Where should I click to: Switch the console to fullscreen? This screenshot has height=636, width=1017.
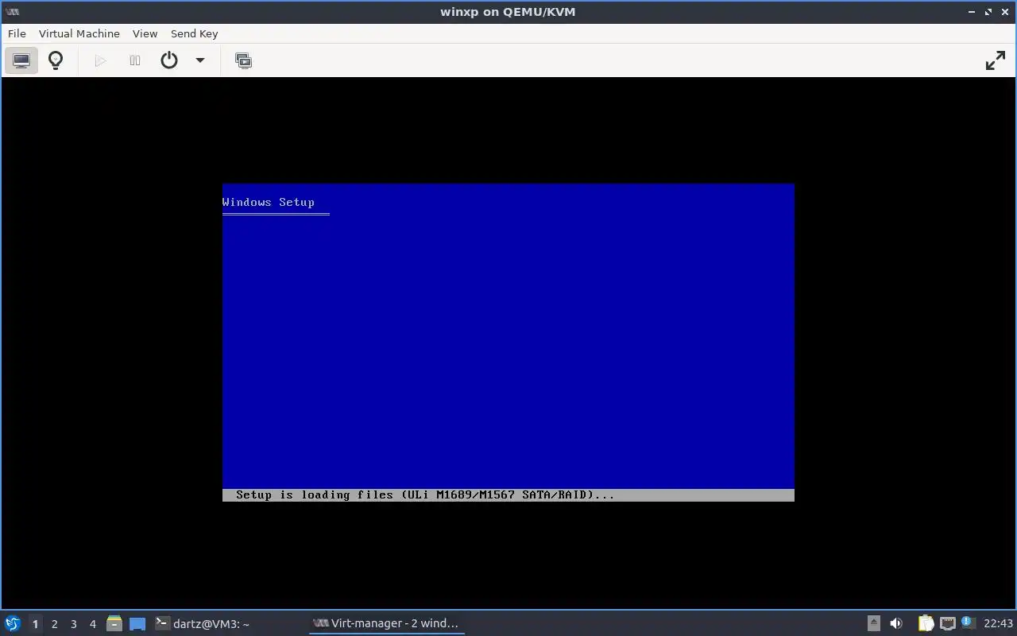[996, 60]
